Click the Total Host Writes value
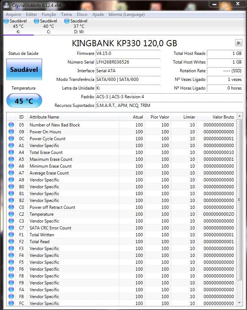 point(225,62)
